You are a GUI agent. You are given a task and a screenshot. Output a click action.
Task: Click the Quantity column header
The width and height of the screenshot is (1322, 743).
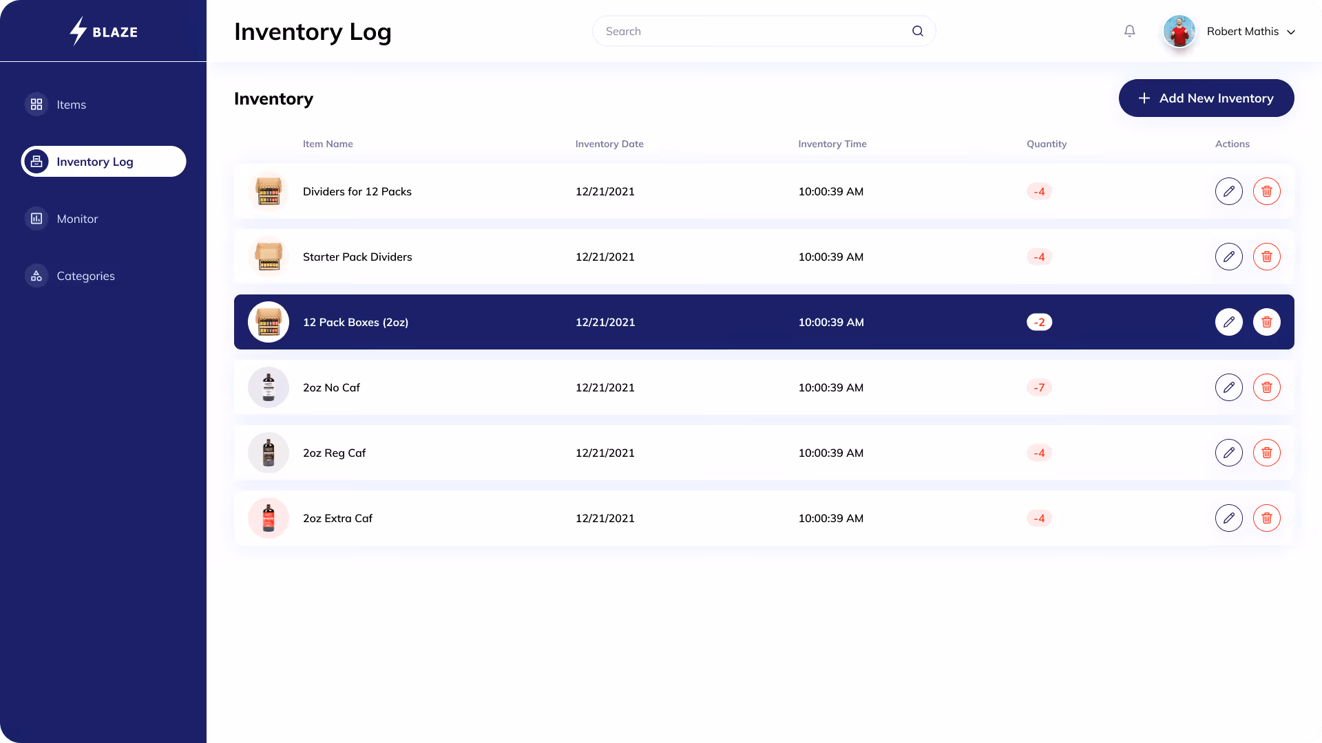pyautogui.click(x=1047, y=144)
